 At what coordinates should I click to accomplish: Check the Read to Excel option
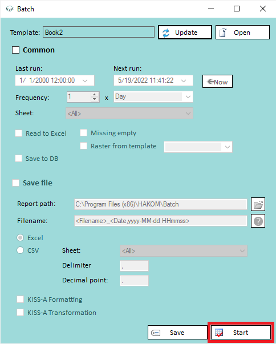pos(18,133)
